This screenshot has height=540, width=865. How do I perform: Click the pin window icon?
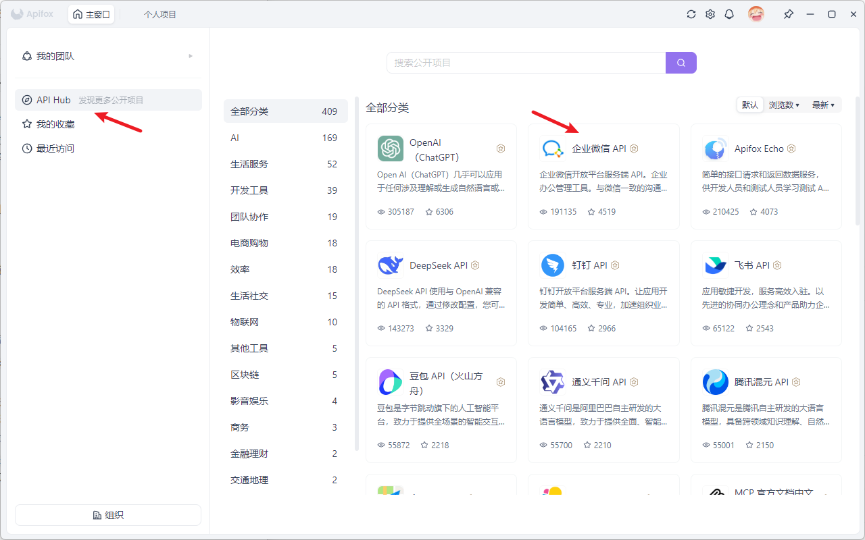788,14
